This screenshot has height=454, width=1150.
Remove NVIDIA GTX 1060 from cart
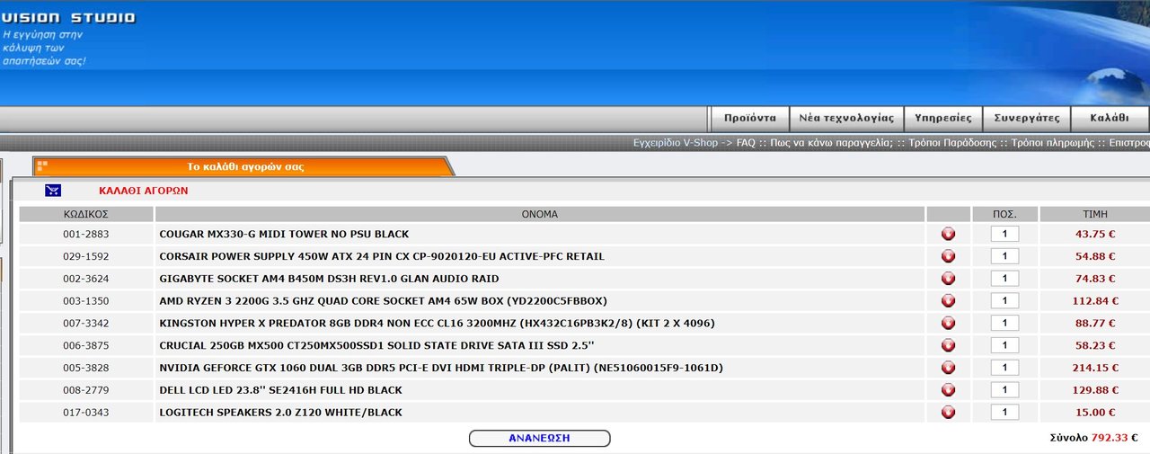click(x=948, y=368)
